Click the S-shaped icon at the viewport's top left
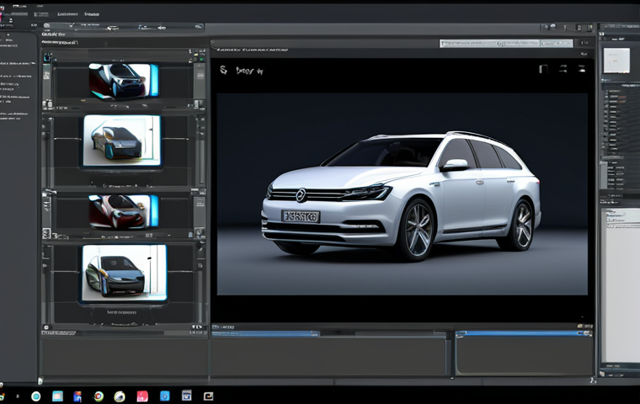Screen dimensions: 640x404 [223, 70]
